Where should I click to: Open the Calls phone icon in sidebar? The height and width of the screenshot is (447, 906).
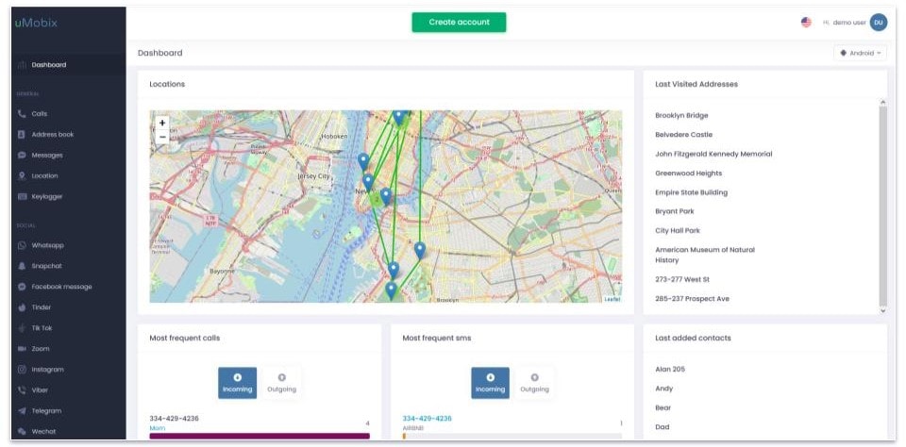click(22, 114)
